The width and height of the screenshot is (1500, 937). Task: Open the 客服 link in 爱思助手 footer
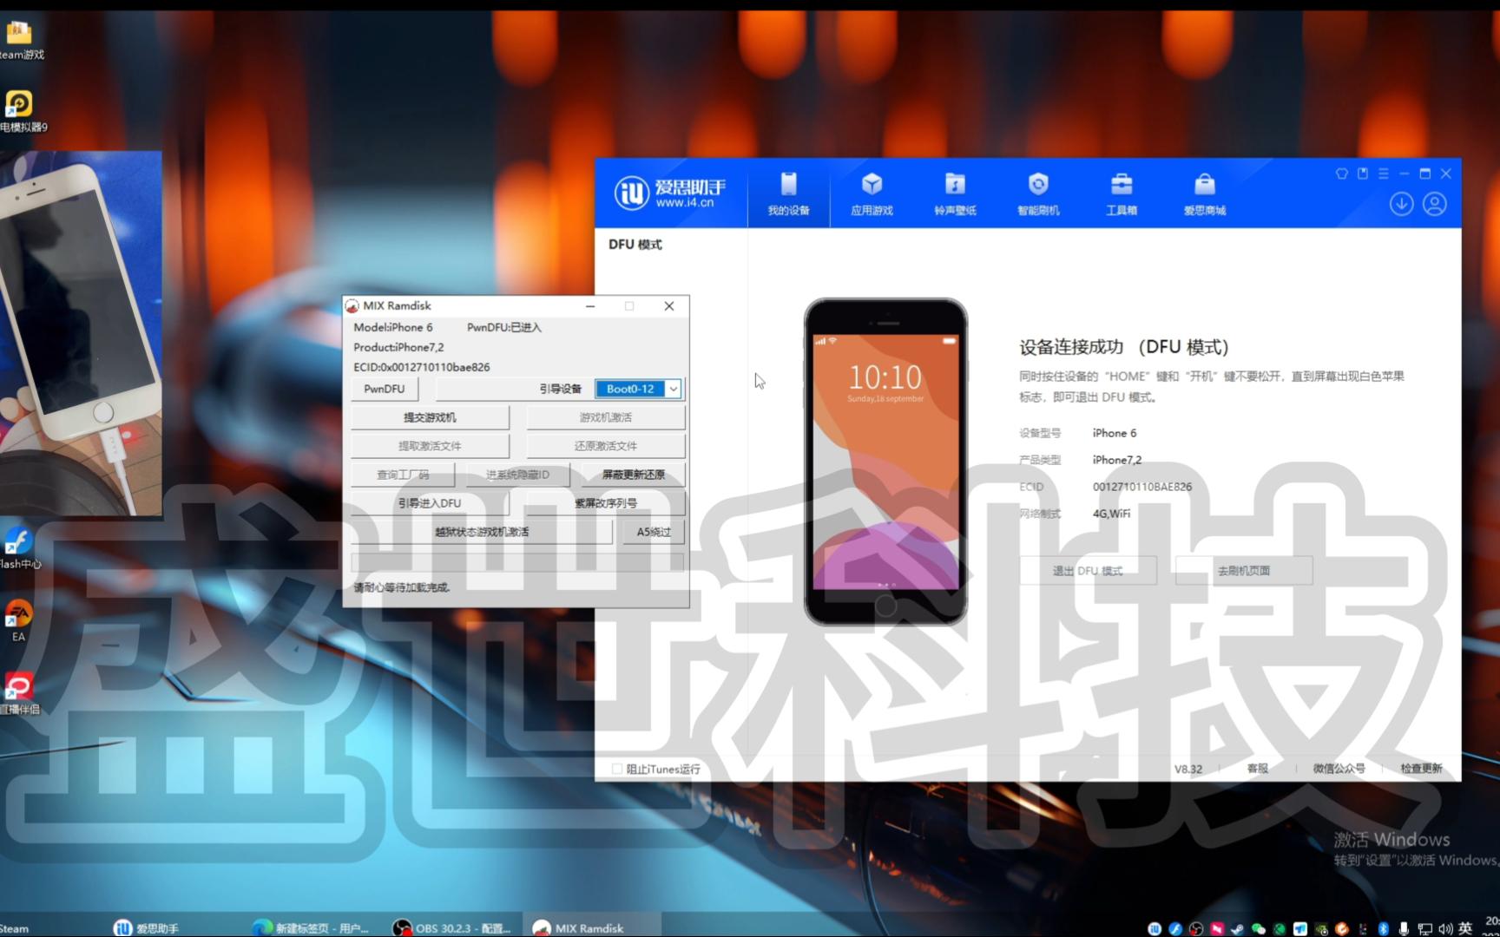click(1257, 769)
